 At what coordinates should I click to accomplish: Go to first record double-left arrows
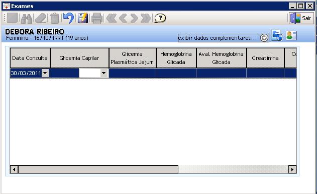pos(112,18)
